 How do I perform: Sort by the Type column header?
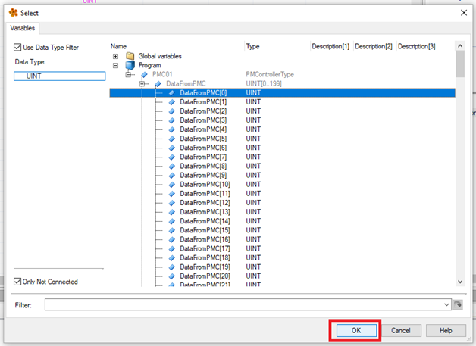pos(253,47)
